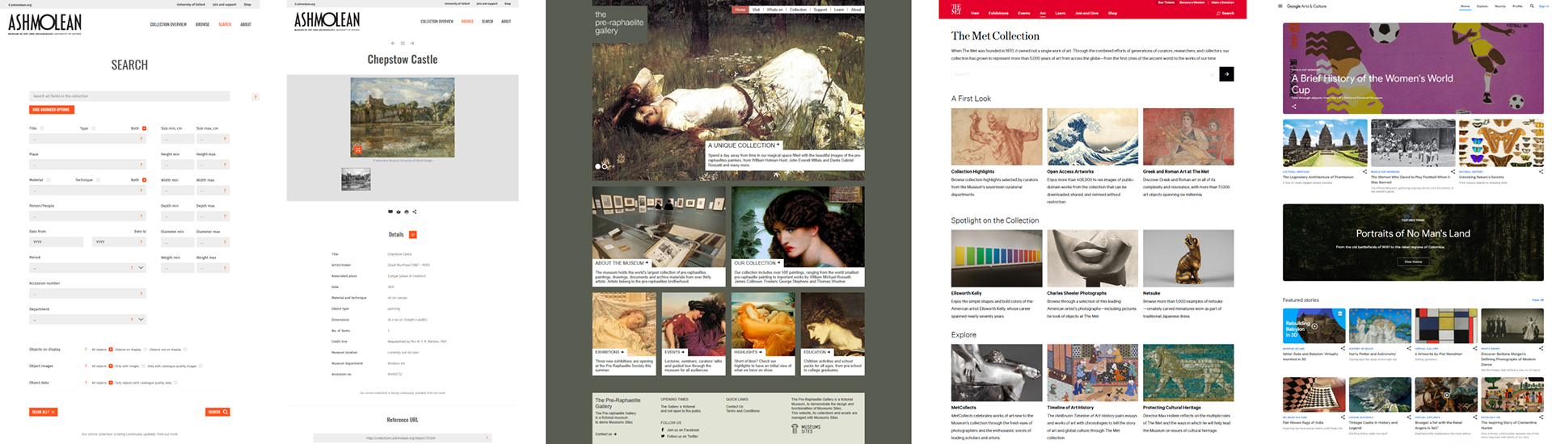This screenshot has width=1552, height=444.
Task: Toggle the Both checkbox next to Type
Action: pyautogui.click(x=145, y=128)
